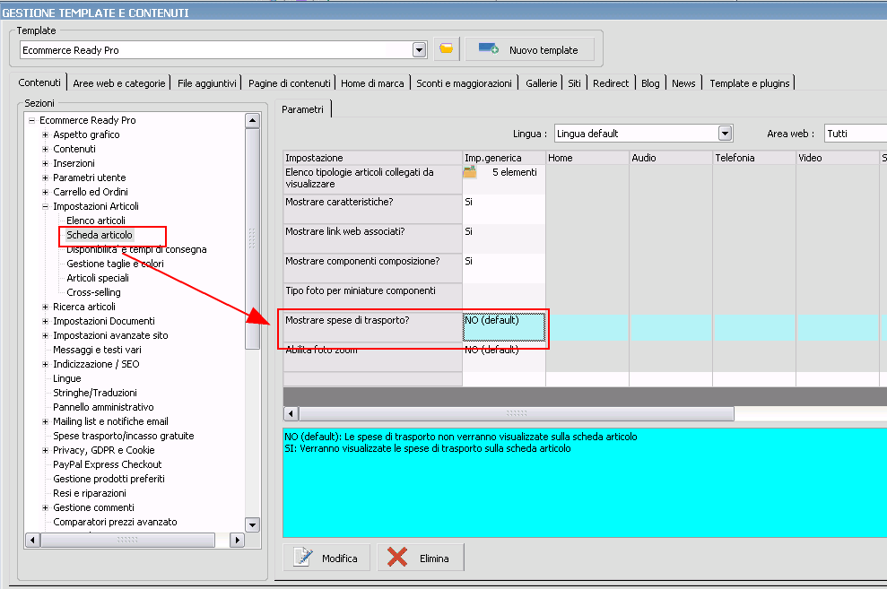Screen dimensions: 887x589
Task: Select Comparatori prezzi avanzato item
Action: coord(115,522)
